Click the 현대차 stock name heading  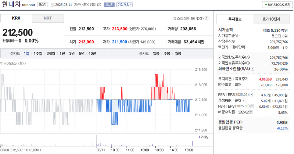(x=11, y=4)
